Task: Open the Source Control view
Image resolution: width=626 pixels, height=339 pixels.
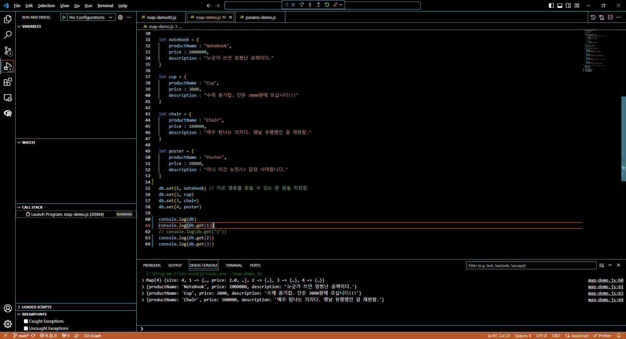Action: coord(8,51)
